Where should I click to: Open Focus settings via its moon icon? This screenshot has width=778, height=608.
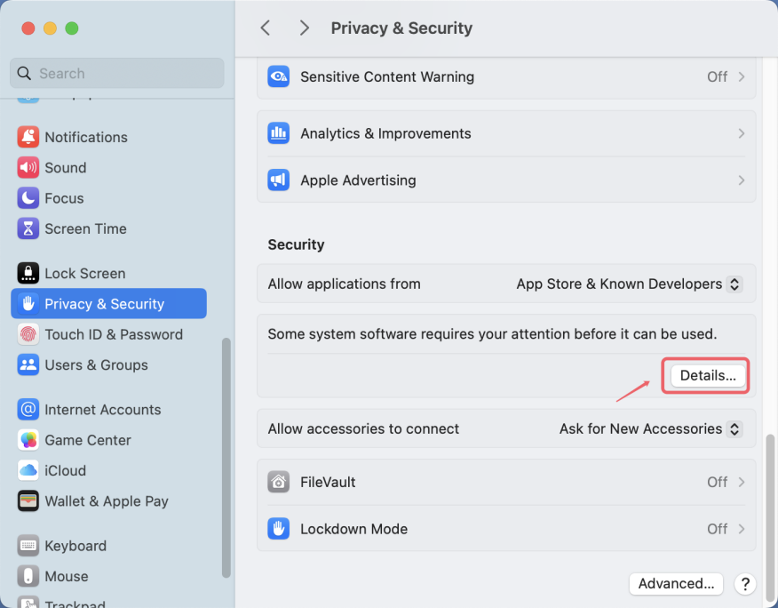(x=28, y=198)
